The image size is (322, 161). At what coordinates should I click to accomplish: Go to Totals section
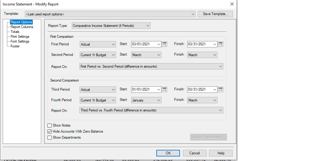[15, 32]
